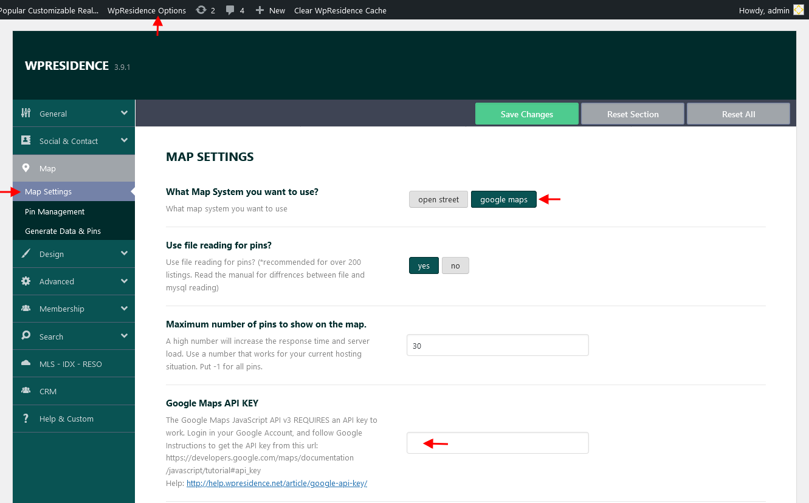Expand the Social & Contact chevron
The height and width of the screenshot is (503, 809).
coord(124,140)
